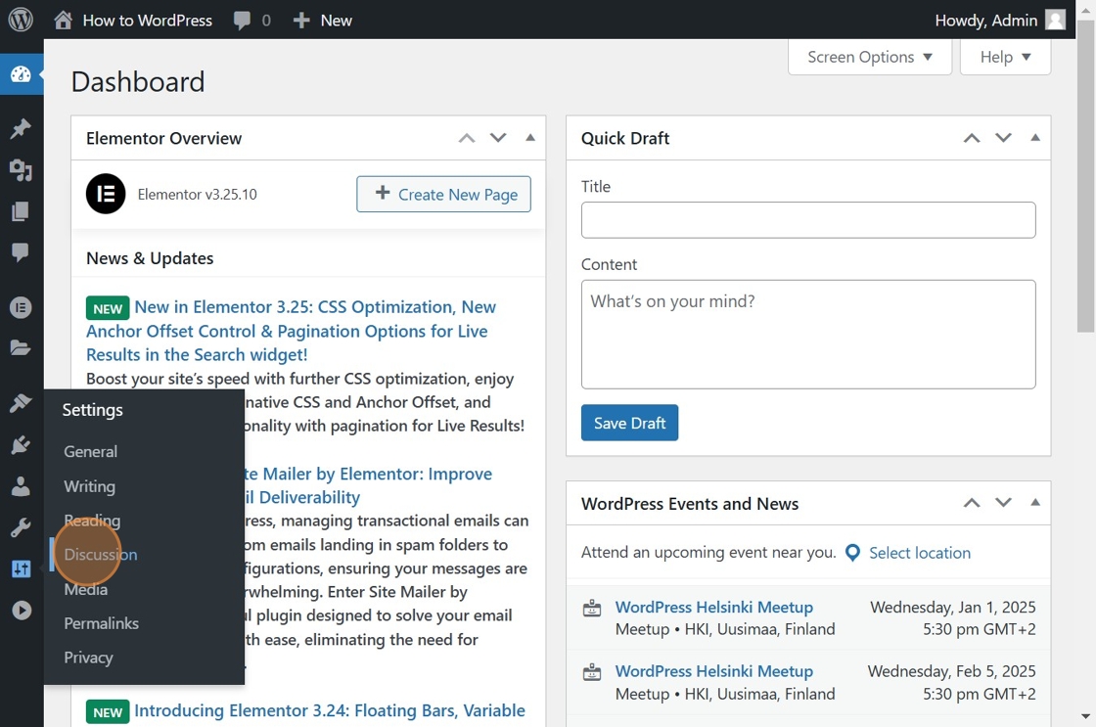1096x727 pixels.
Task: Click the Collapse menu play icon in sidebar
Action: (x=21, y=611)
